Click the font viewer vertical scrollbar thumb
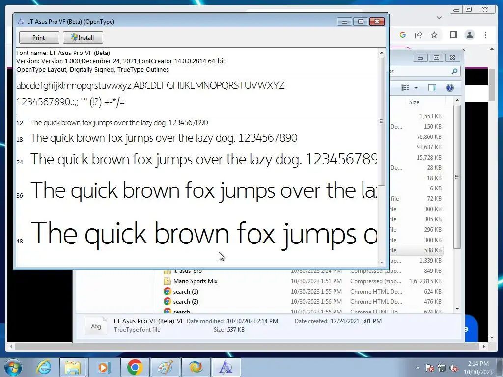Screen dimensions: 503x377 coord(381,121)
